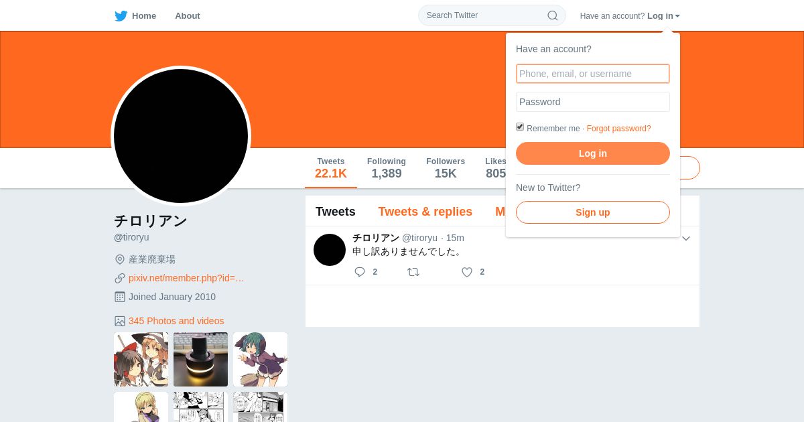Click the photos and videos icon
This screenshot has height=422, width=804.
(x=120, y=321)
